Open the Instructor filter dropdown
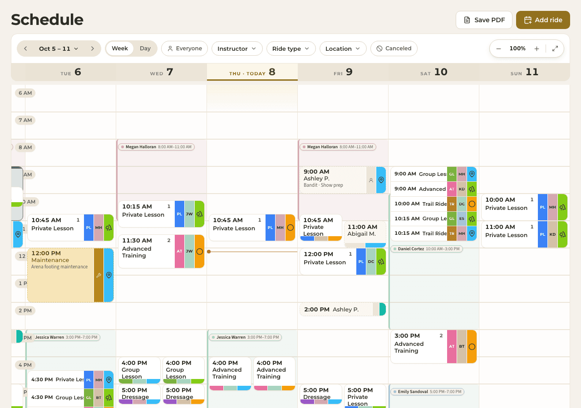 237,49
